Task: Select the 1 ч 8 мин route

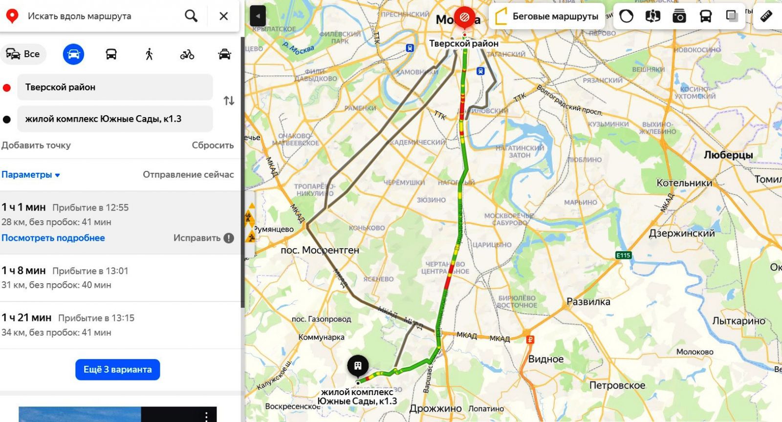Action: (120, 278)
